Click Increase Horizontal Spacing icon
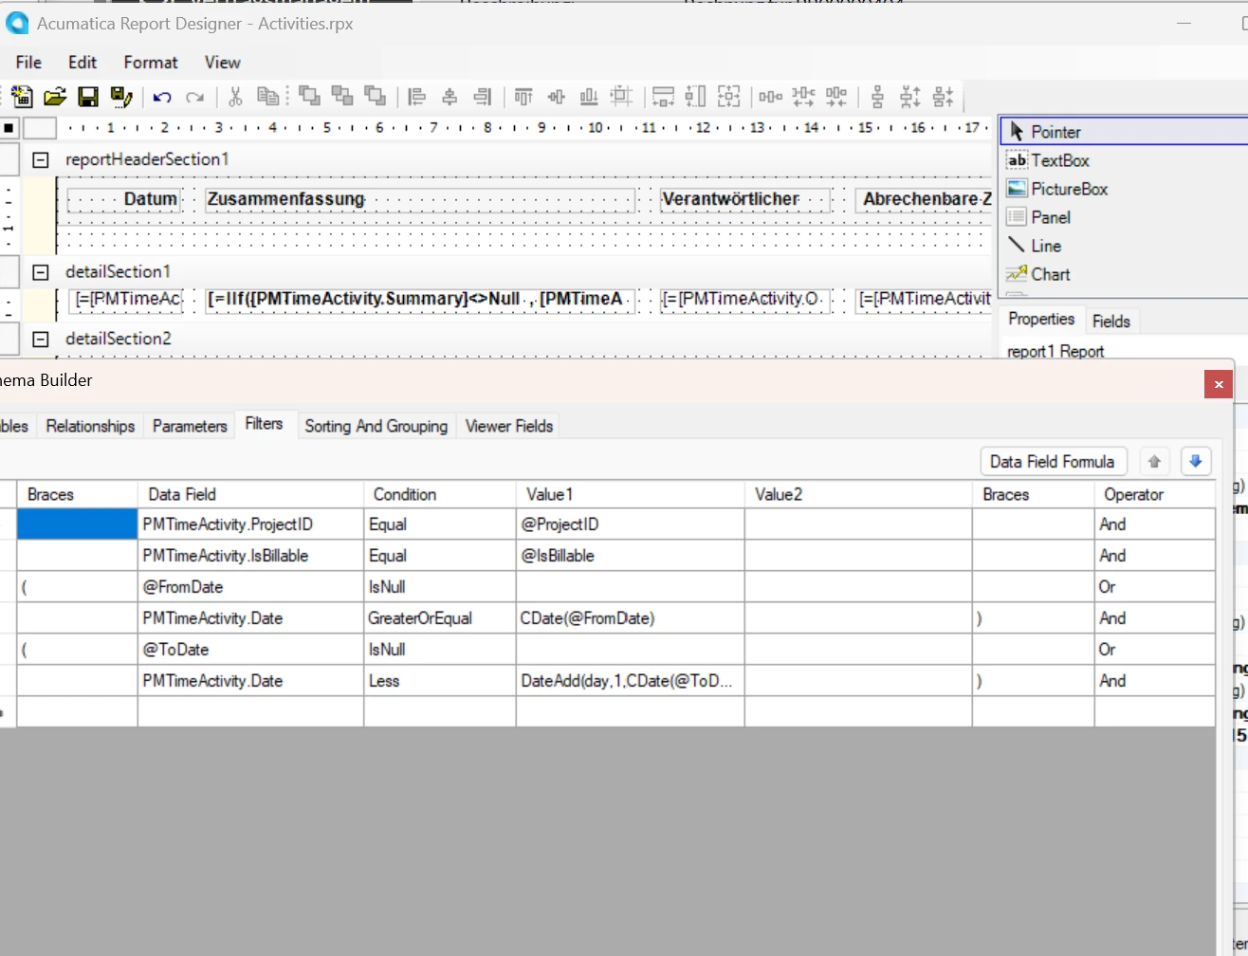The image size is (1248, 956). click(x=803, y=96)
